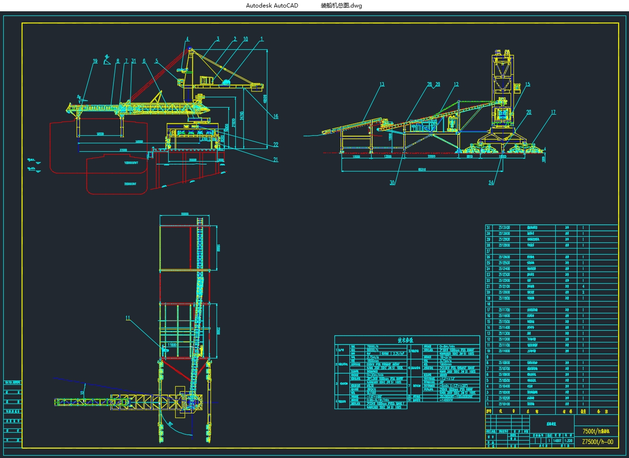Click callout number 17 on right elevation view

(x=553, y=112)
